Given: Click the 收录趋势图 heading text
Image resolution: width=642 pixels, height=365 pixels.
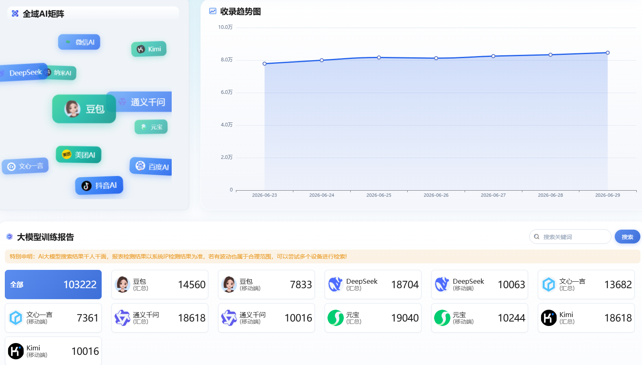Looking at the screenshot, I should pos(240,11).
